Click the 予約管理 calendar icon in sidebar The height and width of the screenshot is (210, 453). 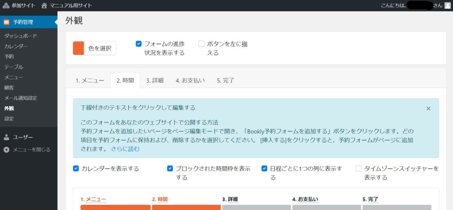[x=6, y=22]
